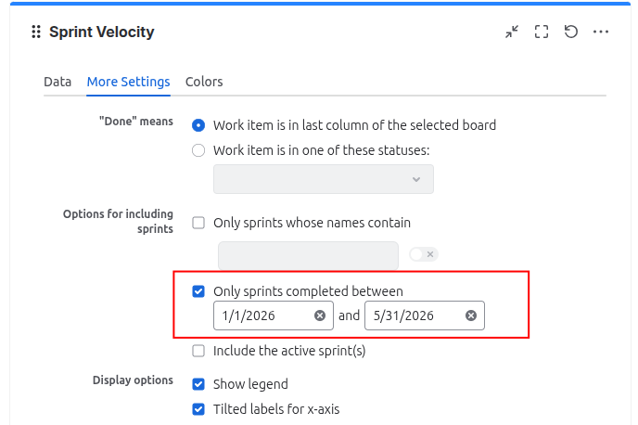Click the collapse gadget arrows icon
Screen dimensions: 638x425
click(512, 32)
